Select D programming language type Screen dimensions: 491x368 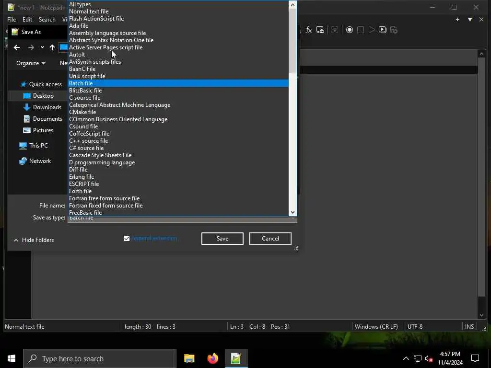pos(178,162)
